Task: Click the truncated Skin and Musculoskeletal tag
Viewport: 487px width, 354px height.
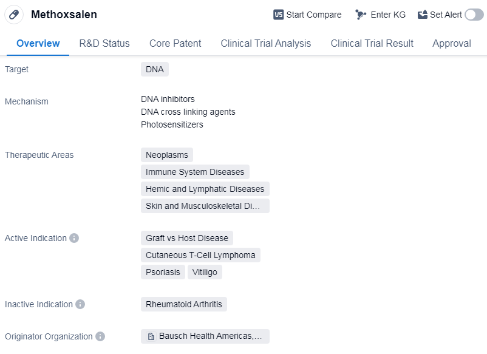Action: click(205, 206)
